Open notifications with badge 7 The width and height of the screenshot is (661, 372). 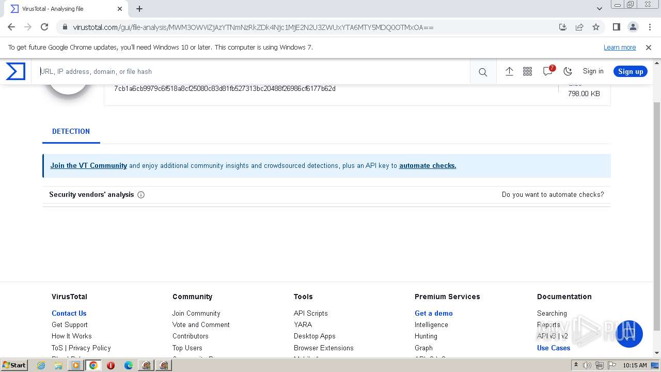(548, 71)
